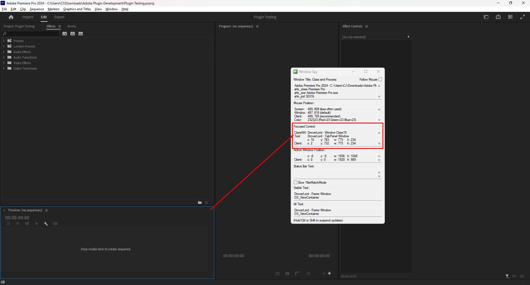Screen dimensions: 530x285
Task: Filter for YUV Effects
Action: point(81,34)
